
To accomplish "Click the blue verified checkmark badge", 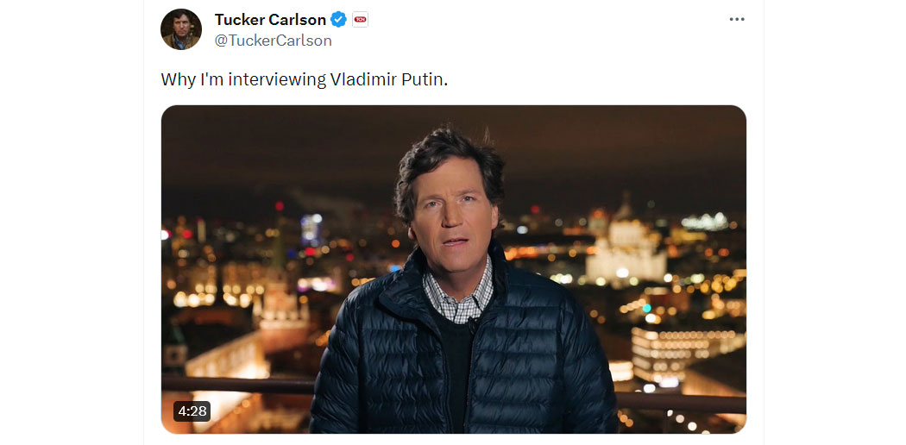I will click(338, 20).
